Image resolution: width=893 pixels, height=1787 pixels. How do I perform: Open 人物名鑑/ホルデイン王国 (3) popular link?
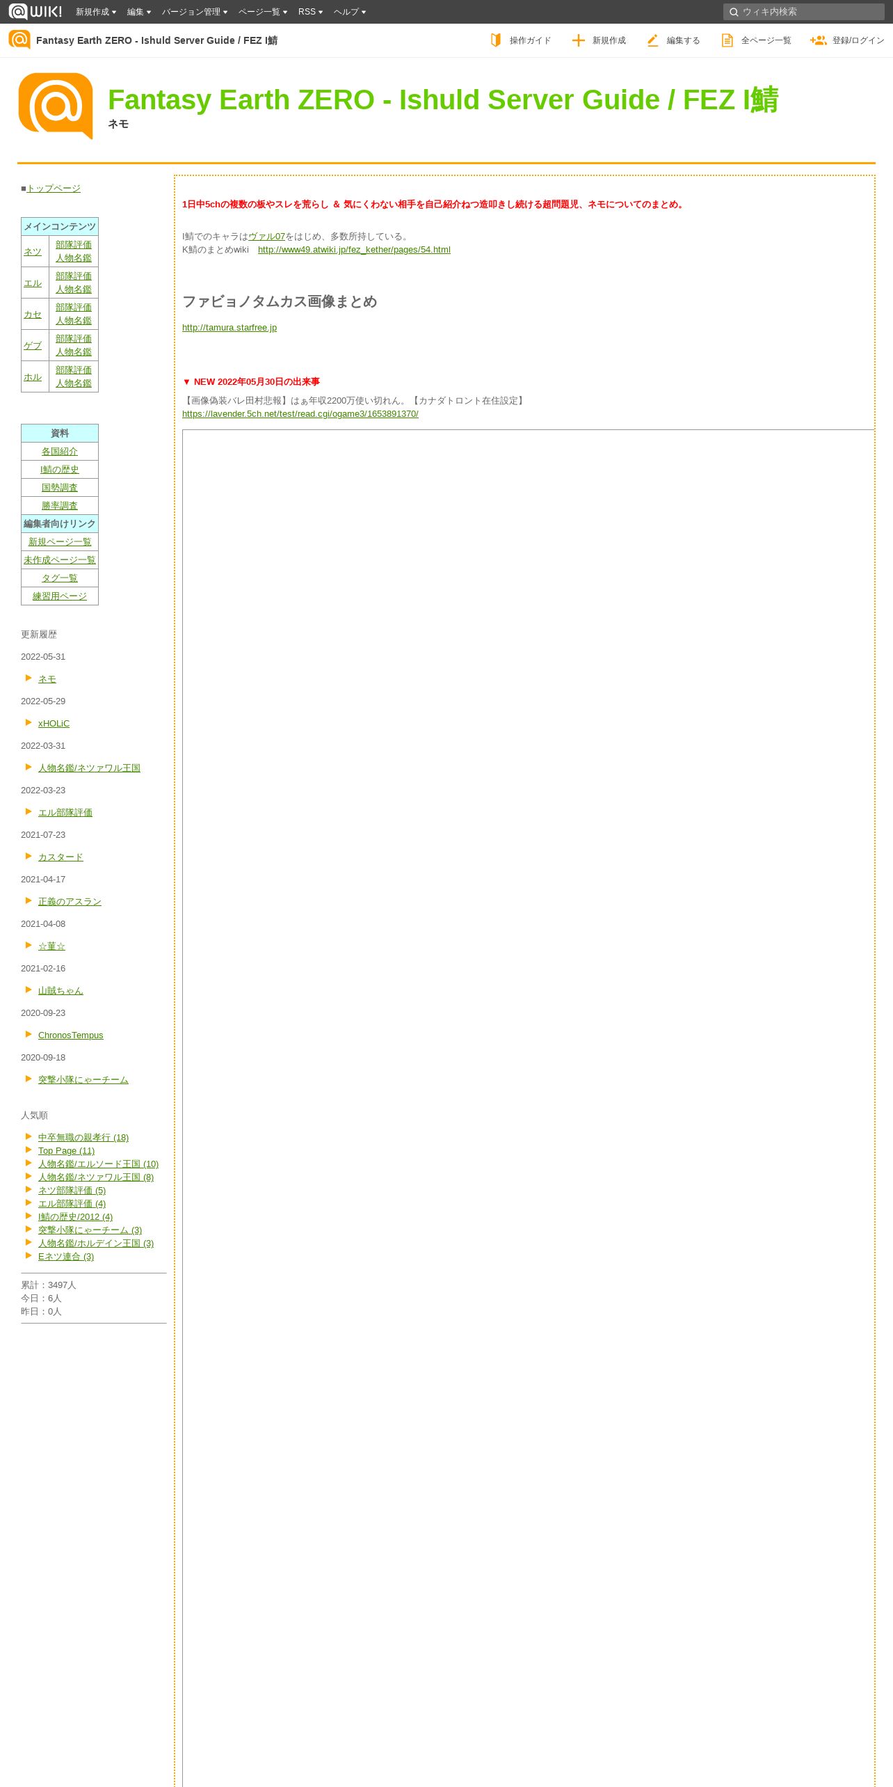coord(96,1243)
